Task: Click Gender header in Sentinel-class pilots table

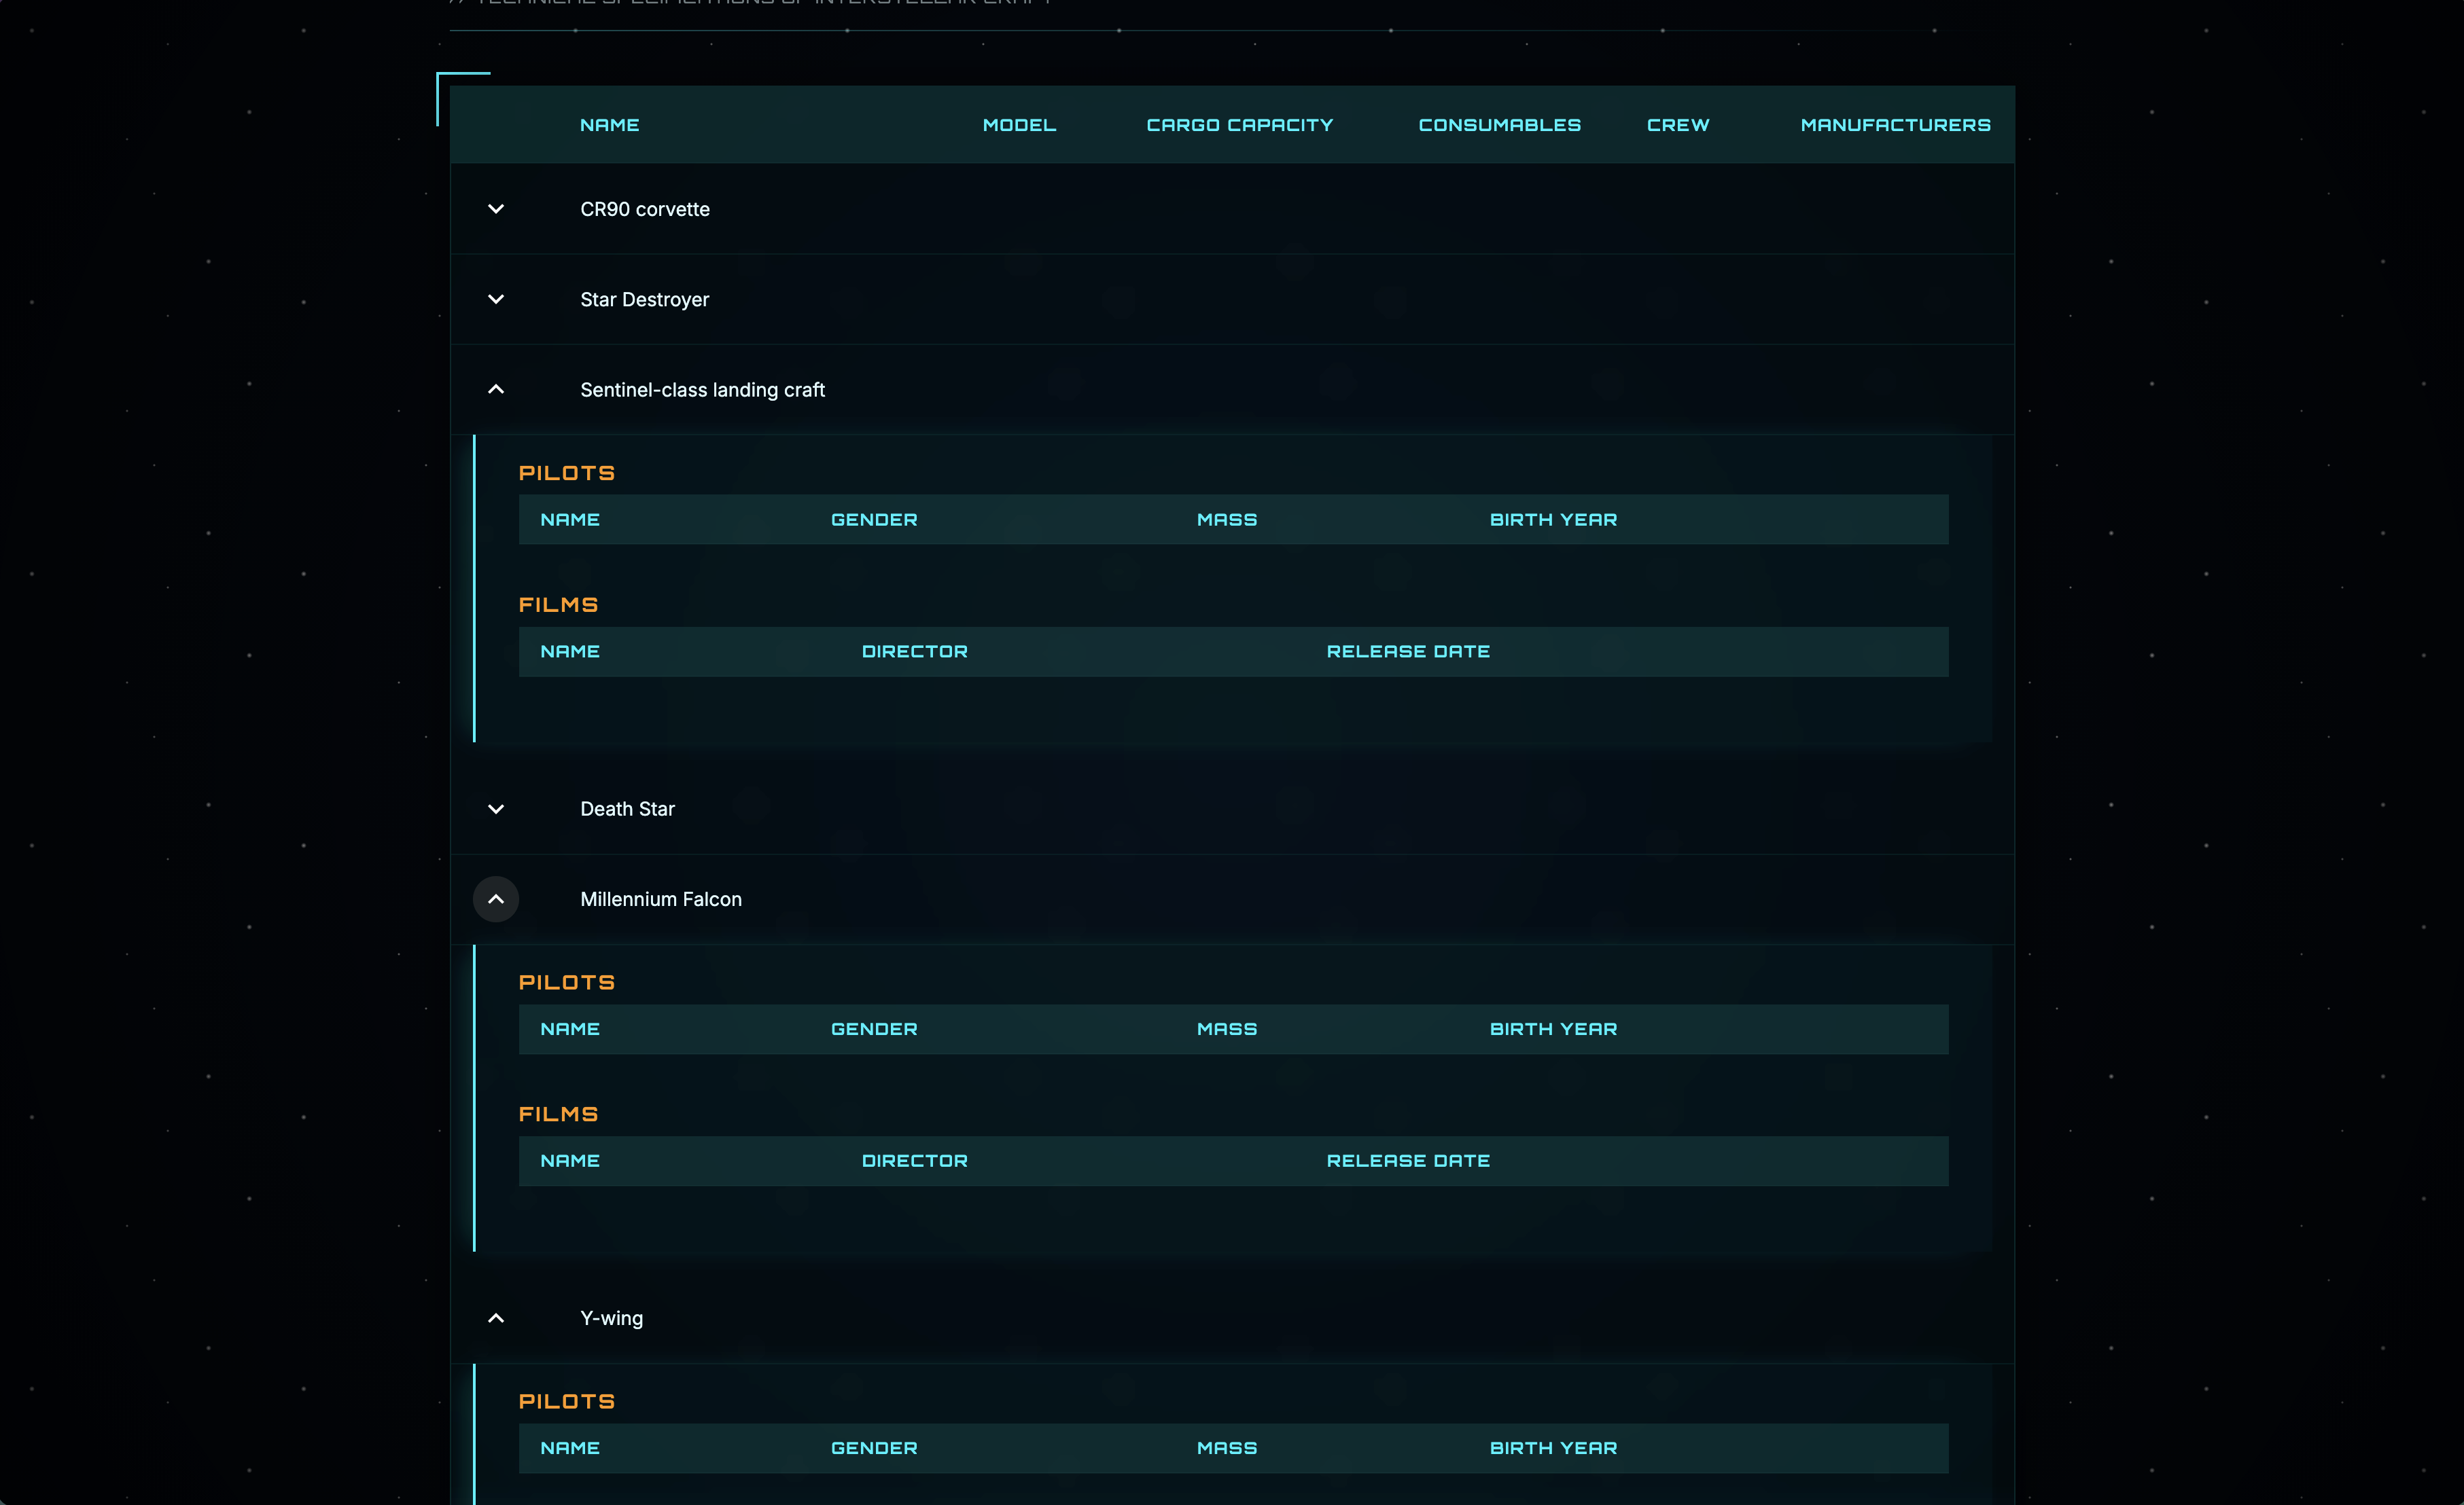Action: (874, 520)
